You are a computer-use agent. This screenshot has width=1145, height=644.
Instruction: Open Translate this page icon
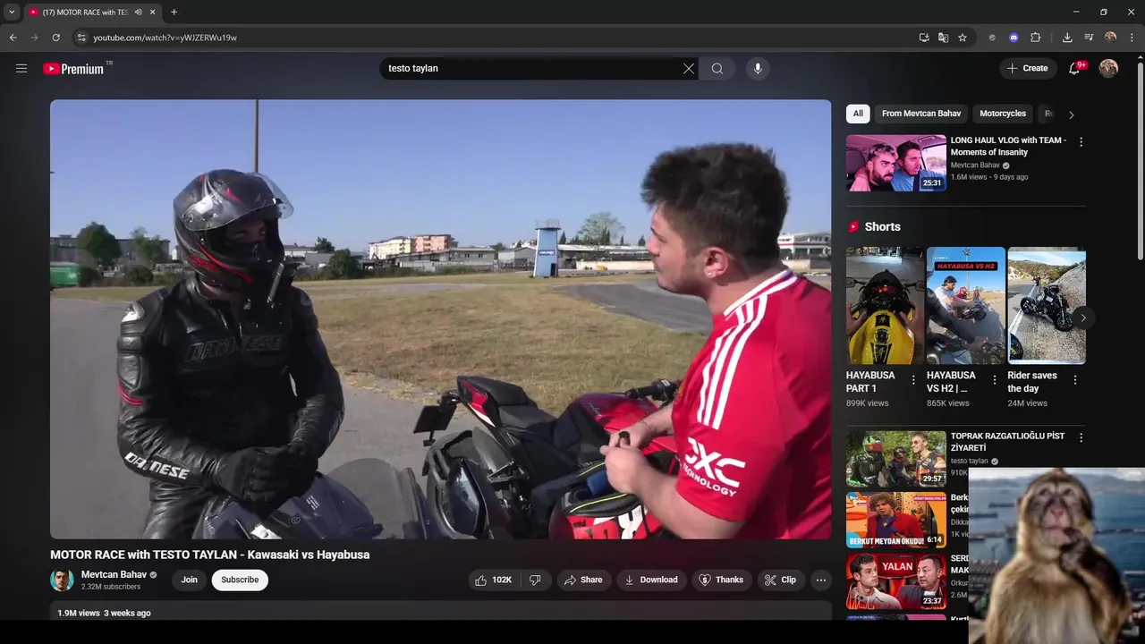pyautogui.click(x=943, y=38)
